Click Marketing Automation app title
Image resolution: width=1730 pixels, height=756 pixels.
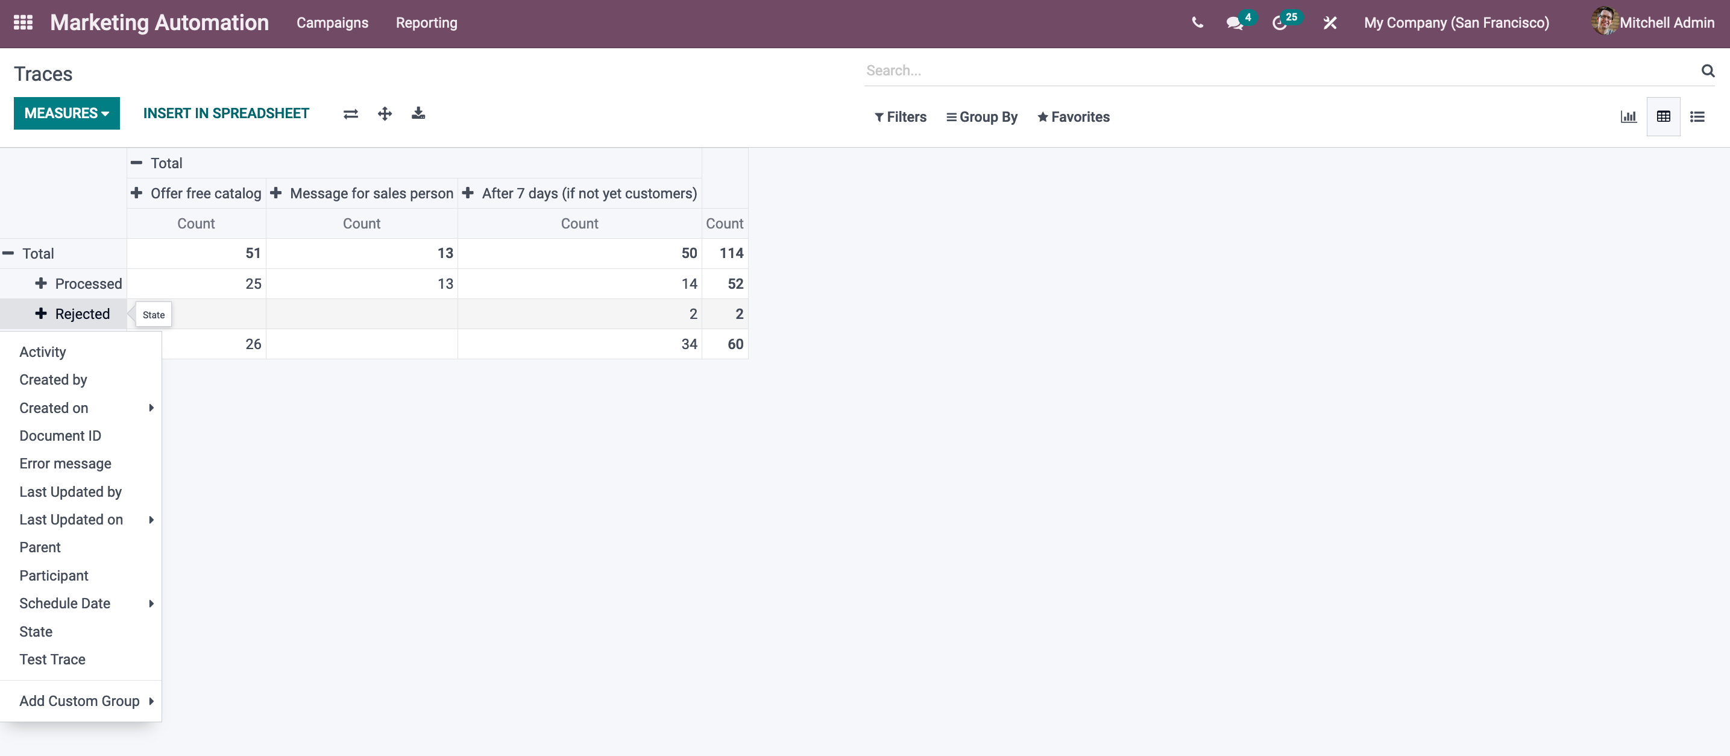point(159,23)
